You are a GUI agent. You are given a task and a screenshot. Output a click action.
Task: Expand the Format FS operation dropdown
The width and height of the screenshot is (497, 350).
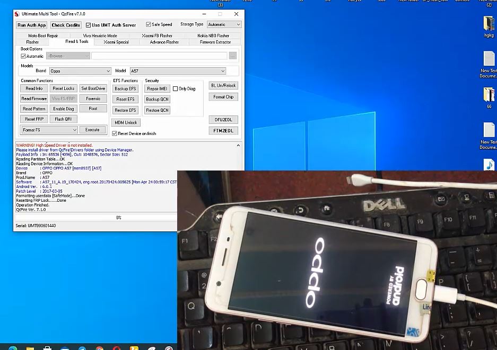pos(49,130)
